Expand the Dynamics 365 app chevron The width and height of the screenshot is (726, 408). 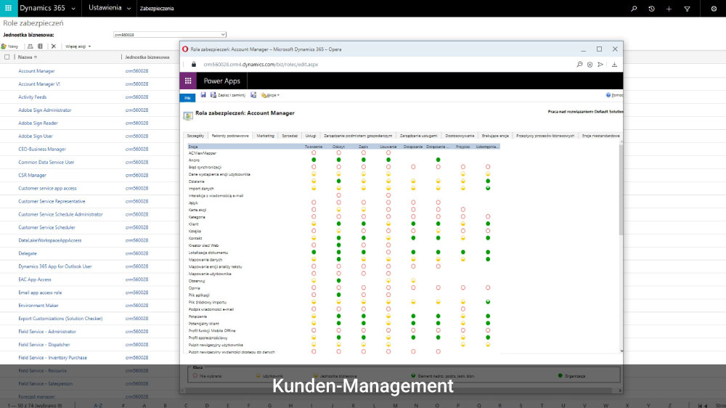[x=73, y=8]
